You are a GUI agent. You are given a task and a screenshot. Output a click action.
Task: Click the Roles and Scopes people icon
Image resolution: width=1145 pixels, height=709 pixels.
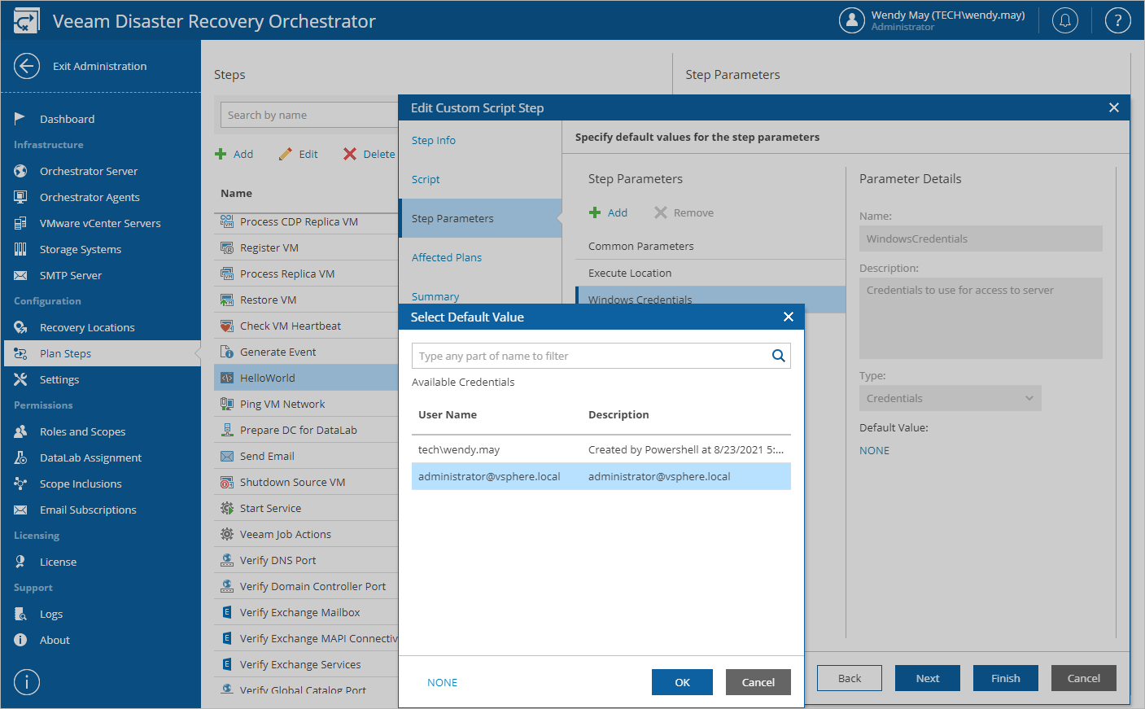click(x=20, y=431)
